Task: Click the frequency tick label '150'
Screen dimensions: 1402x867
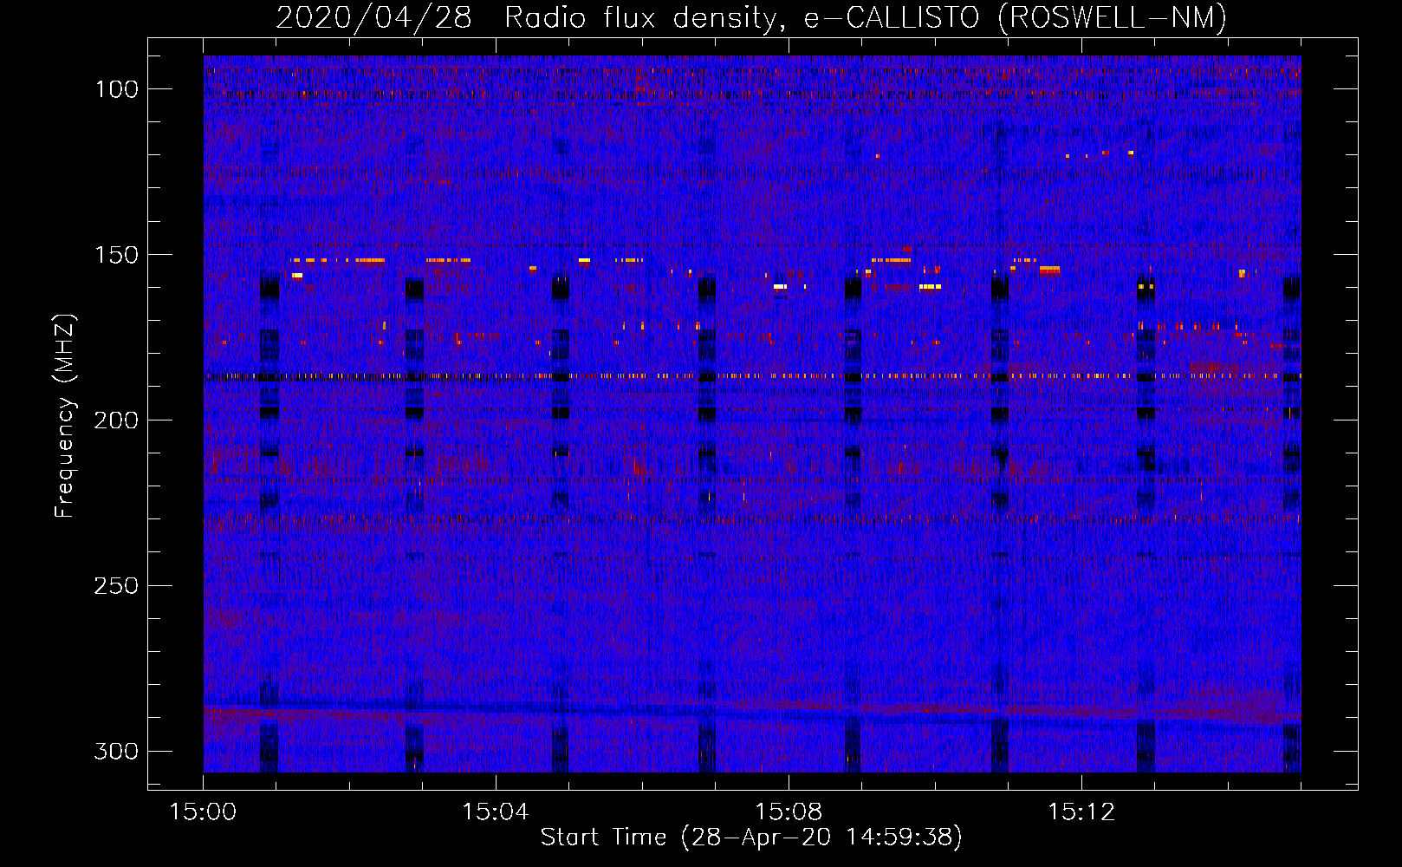Action: (116, 255)
